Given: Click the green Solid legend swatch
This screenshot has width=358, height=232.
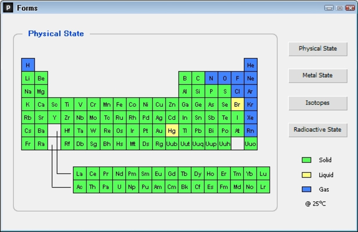Looking at the screenshot, I should (x=306, y=160).
